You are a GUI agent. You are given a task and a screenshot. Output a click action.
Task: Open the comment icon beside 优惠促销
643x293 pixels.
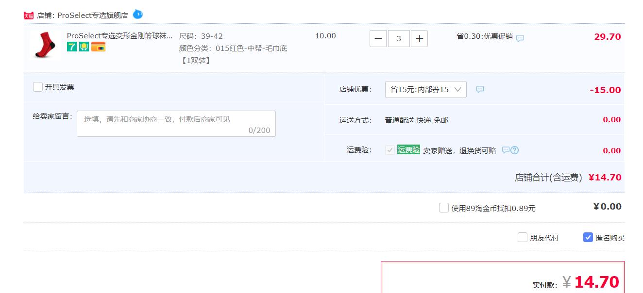click(520, 38)
